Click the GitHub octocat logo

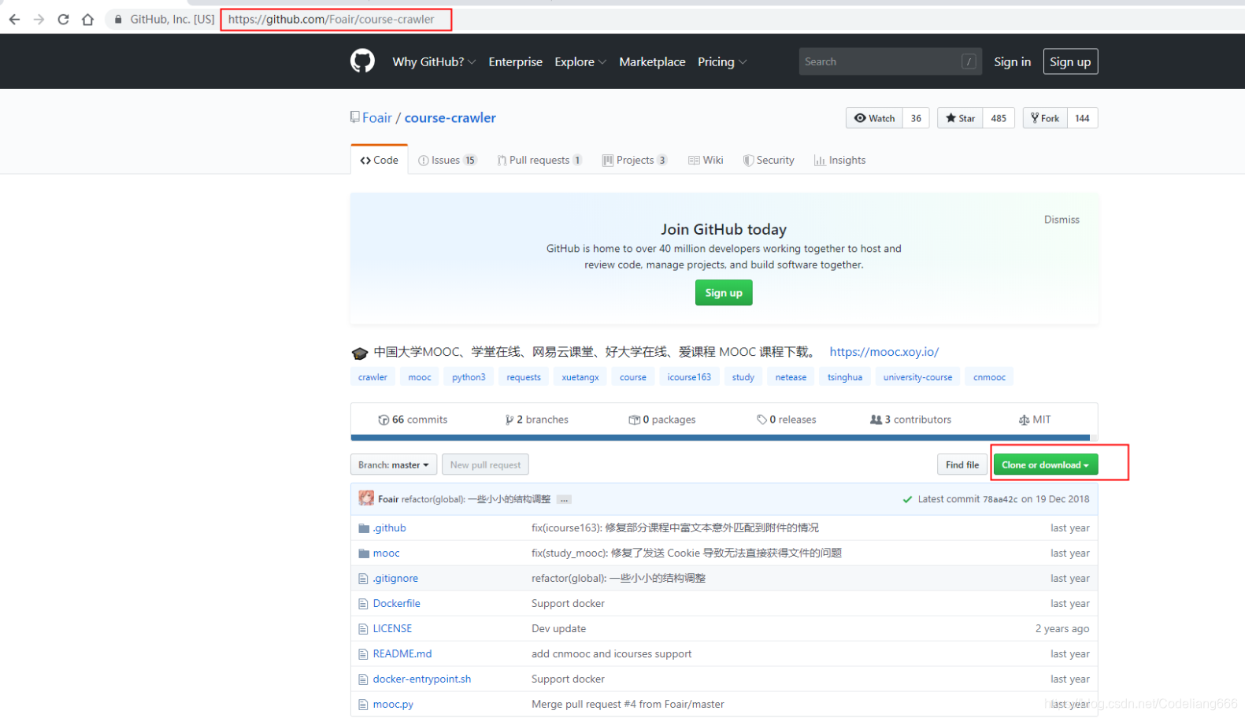point(362,61)
